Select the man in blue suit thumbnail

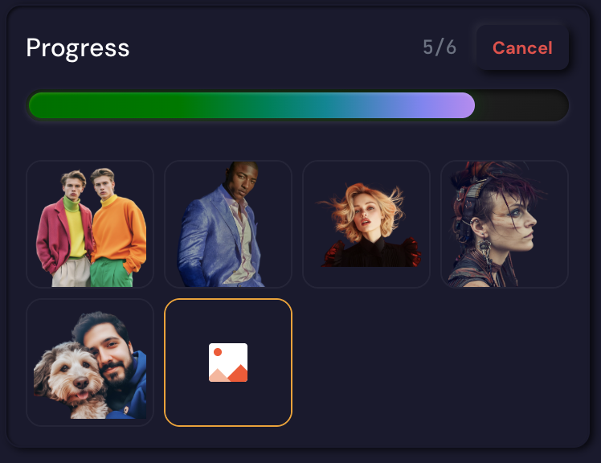[228, 224]
